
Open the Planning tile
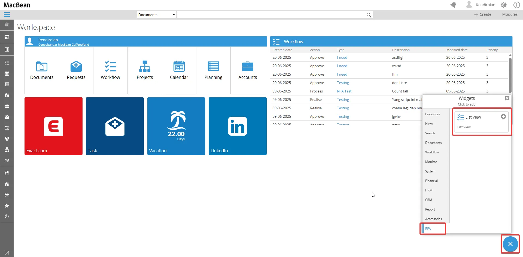(213, 70)
